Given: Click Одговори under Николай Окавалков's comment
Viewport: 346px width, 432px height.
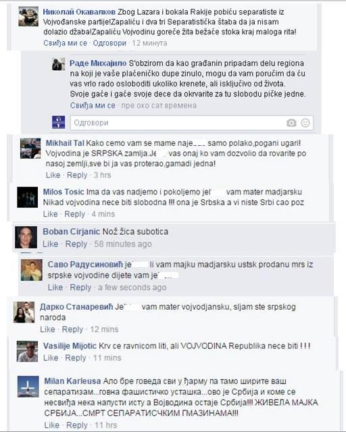Looking at the screenshot, I should [109, 43].
